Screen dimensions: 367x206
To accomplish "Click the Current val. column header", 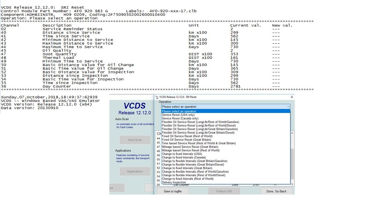I will (x=246, y=25).
